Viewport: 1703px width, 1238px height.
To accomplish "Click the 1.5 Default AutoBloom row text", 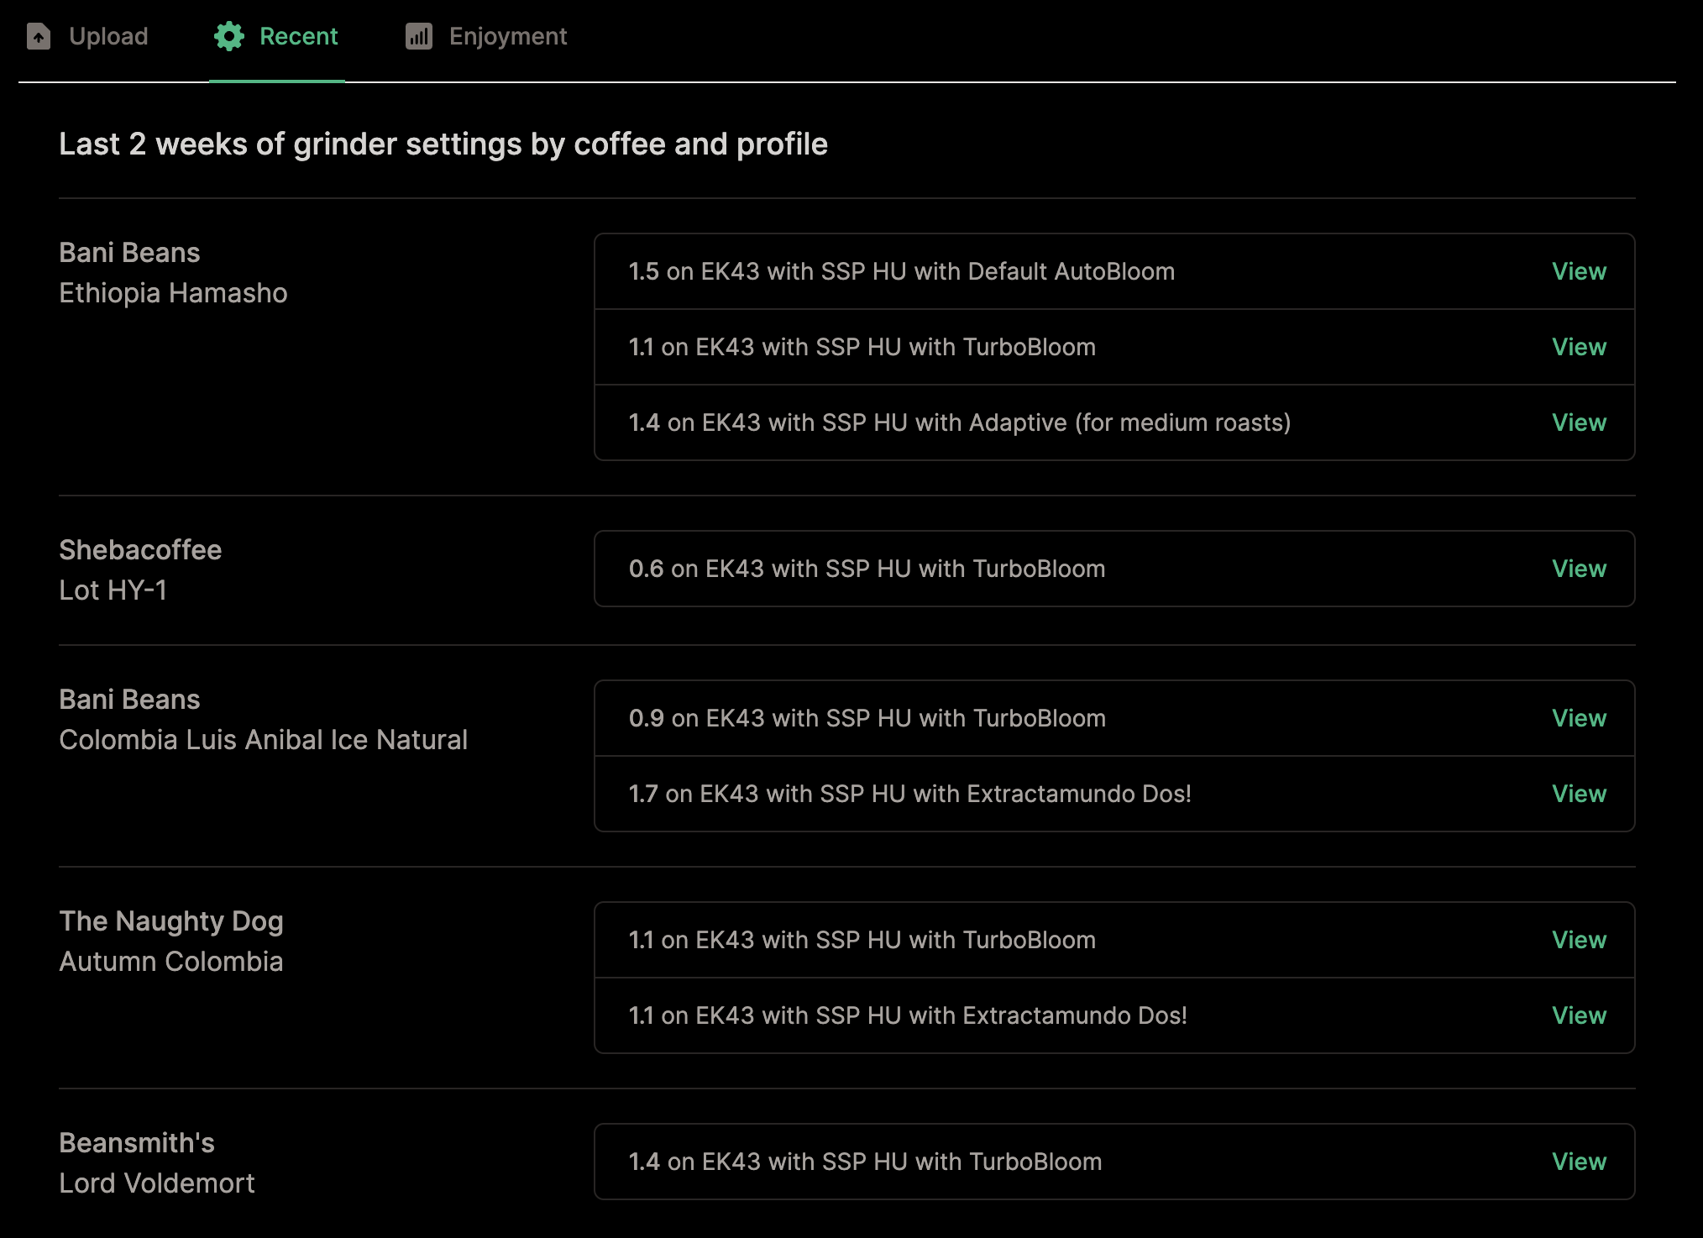I will click(x=901, y=271).
